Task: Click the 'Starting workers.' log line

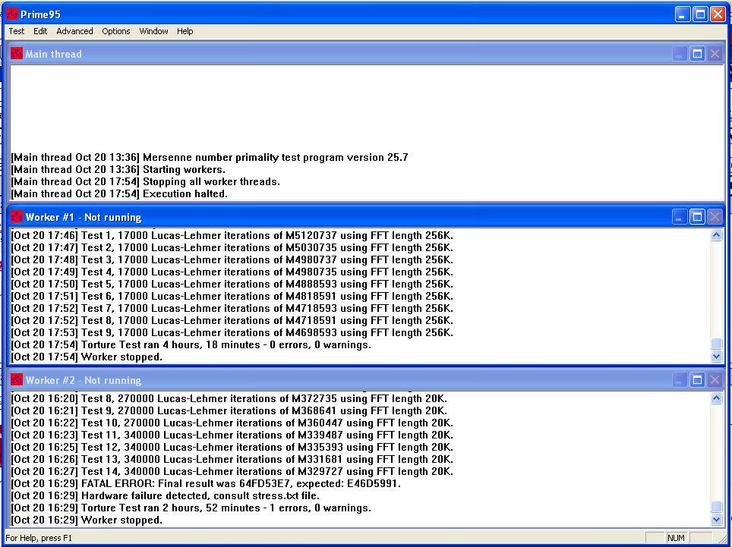Action: pos(118,170)
